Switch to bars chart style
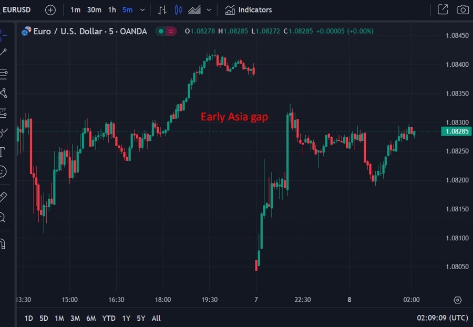Viewport: 473px width, 327px height. point(162,10)
